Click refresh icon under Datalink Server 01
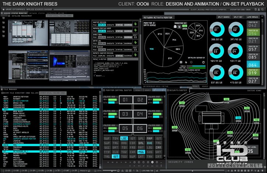 pos(203,62)
